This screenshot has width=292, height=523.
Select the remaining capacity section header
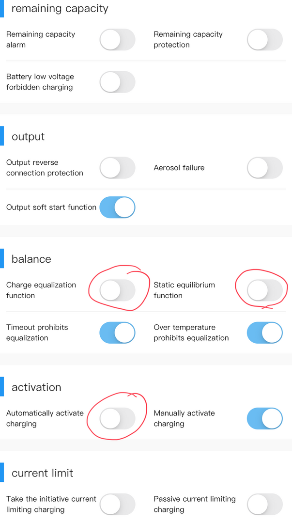point(60,8)
